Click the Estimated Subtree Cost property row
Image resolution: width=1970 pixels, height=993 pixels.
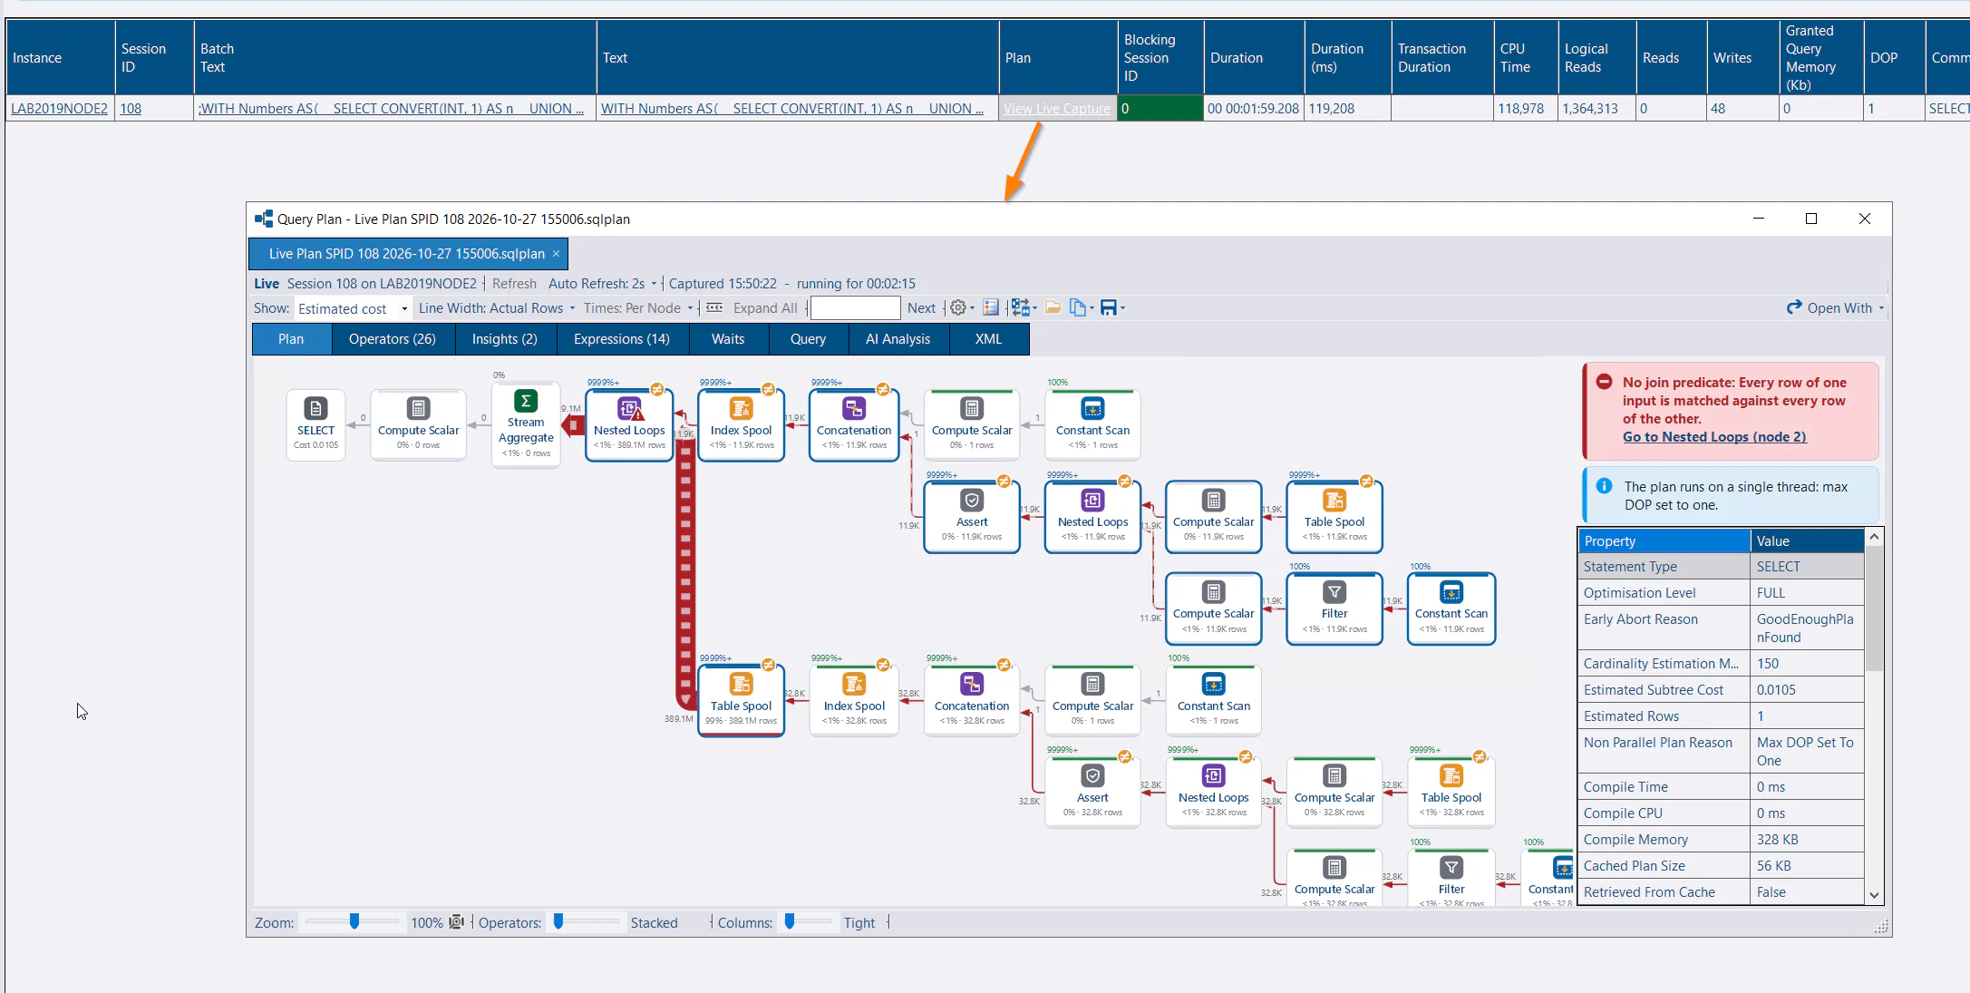pos(1721,690)
